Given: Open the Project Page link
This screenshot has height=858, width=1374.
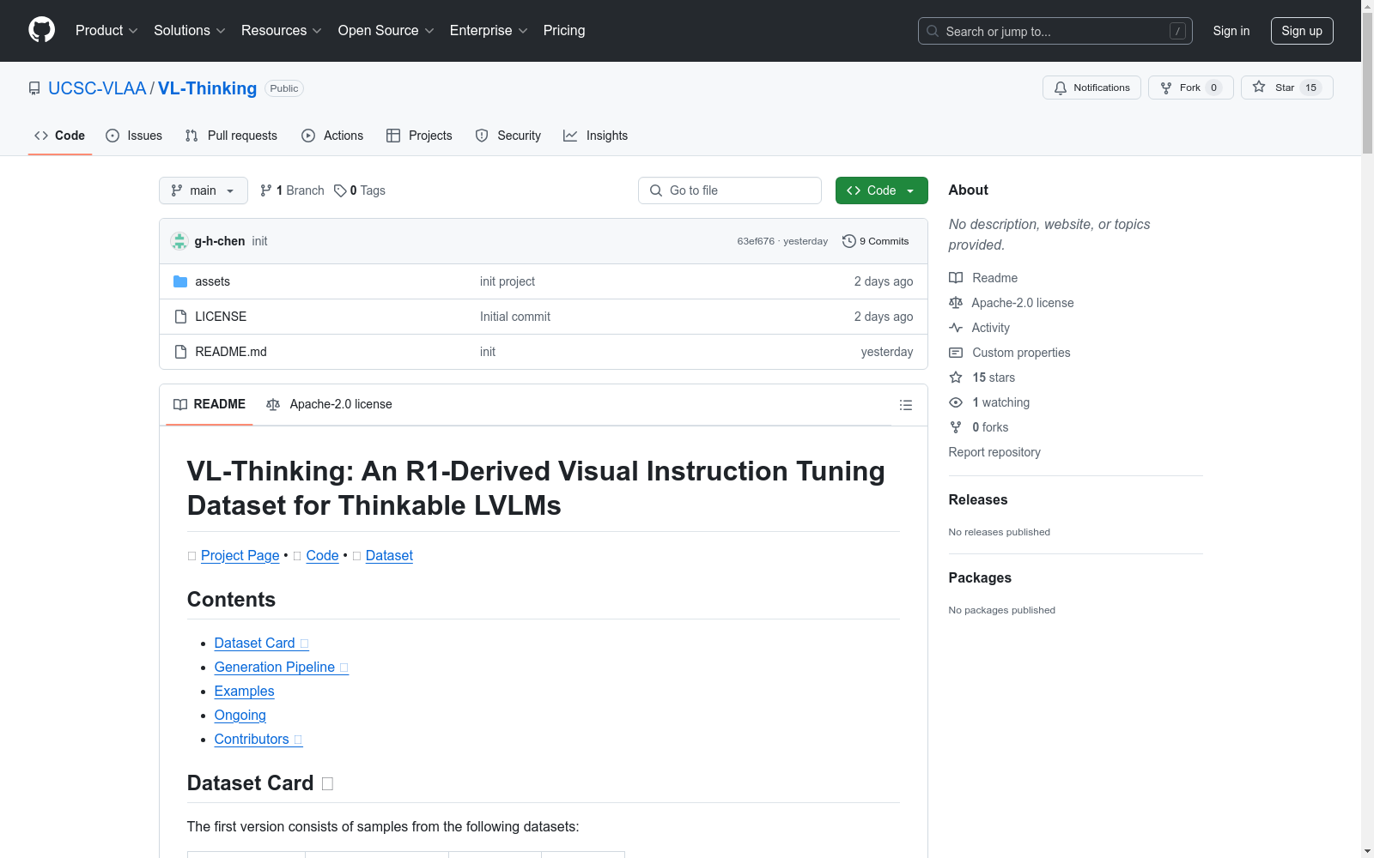Looking at the screenshot, I should (240, 555).
